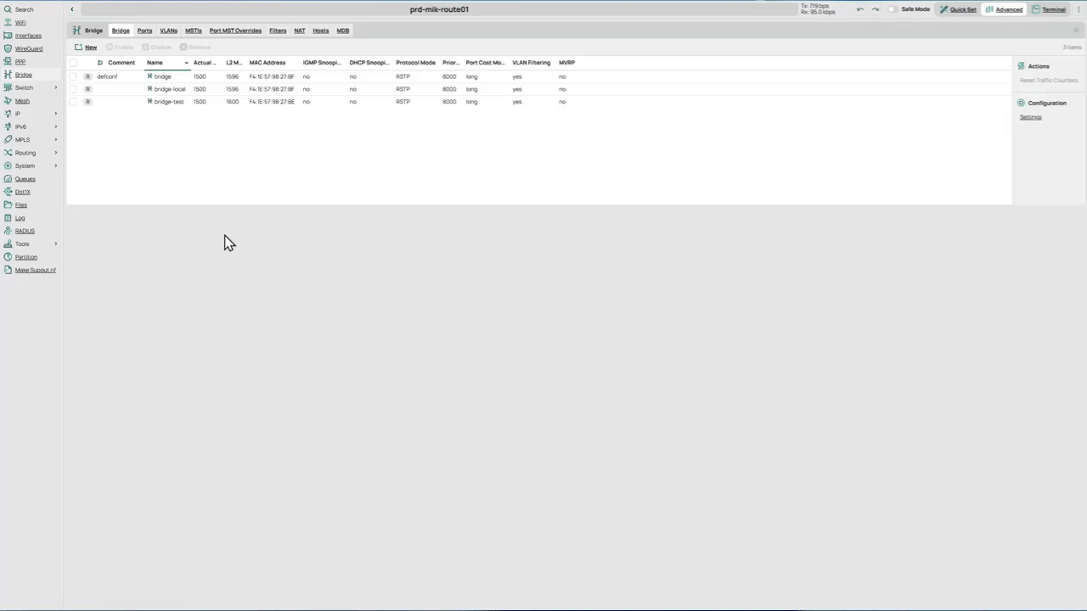
Task: Toggle the Safe Mode switch
Action: [x=893, y=9]
